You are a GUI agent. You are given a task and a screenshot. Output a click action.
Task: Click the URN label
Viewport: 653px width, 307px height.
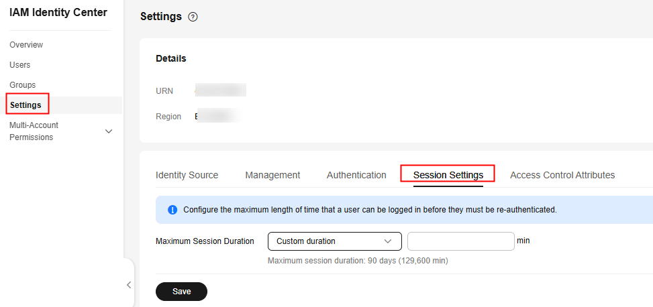tap(164, 91)
